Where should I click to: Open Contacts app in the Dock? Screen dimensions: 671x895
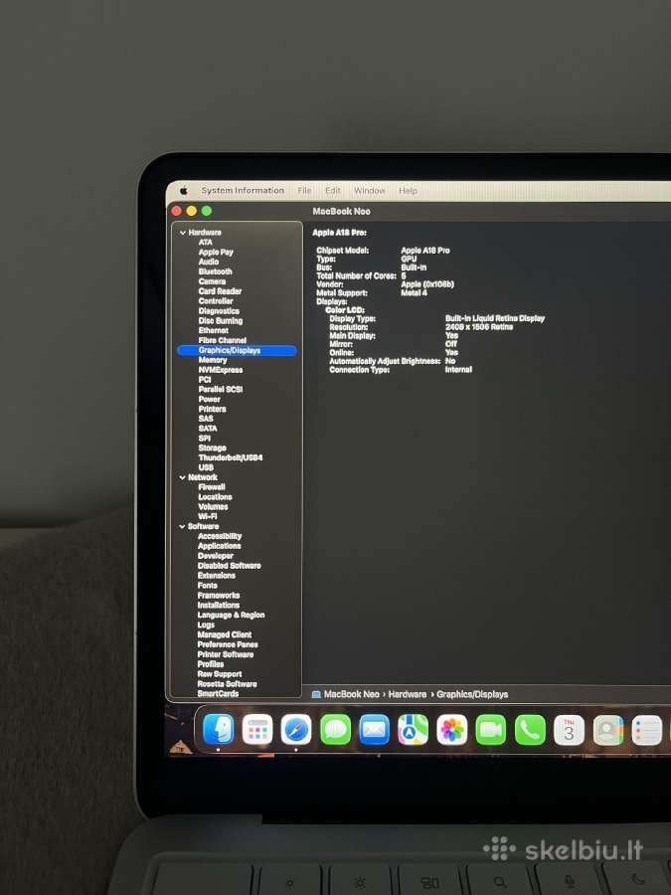click(x=608, y=730)
